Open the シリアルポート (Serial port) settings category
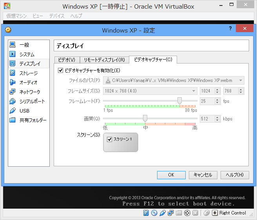The width and height of the screenshot is (257, 220). 29,101
